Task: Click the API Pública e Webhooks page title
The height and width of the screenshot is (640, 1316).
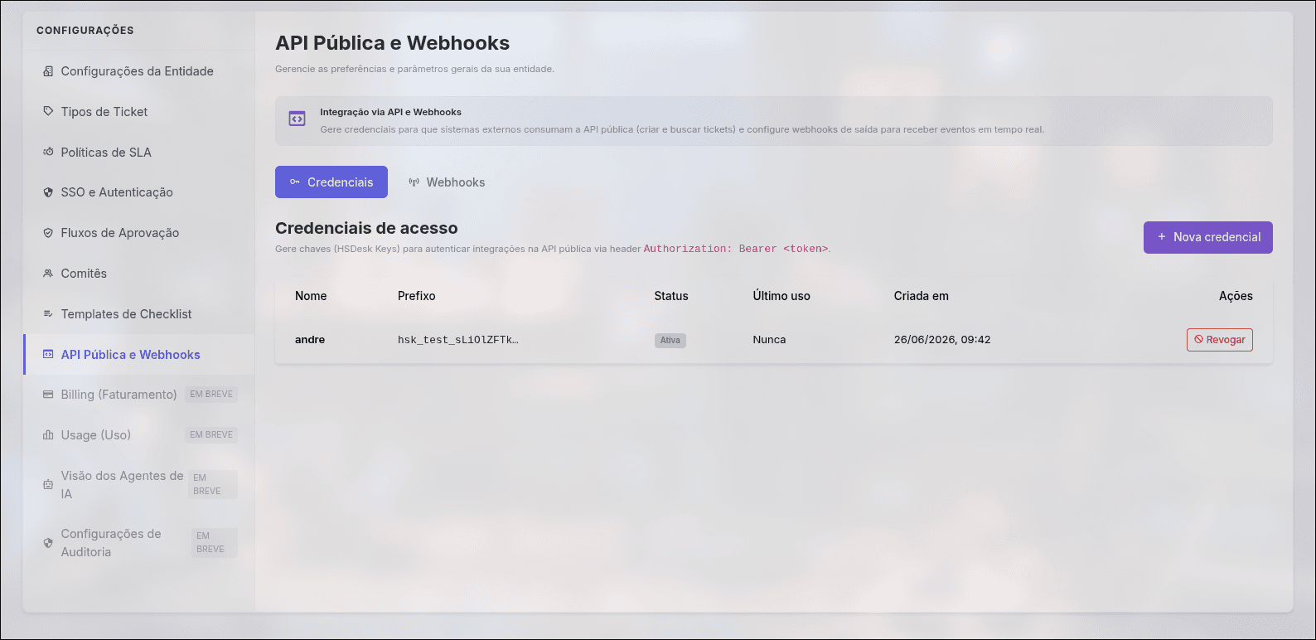Action: (392, 43)
